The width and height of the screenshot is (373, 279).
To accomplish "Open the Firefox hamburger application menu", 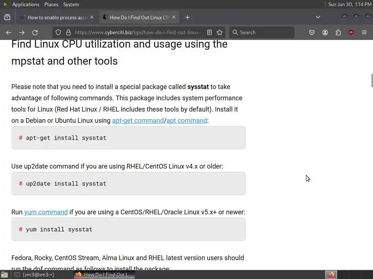I will pyautogui.click(x=364, y=32).
